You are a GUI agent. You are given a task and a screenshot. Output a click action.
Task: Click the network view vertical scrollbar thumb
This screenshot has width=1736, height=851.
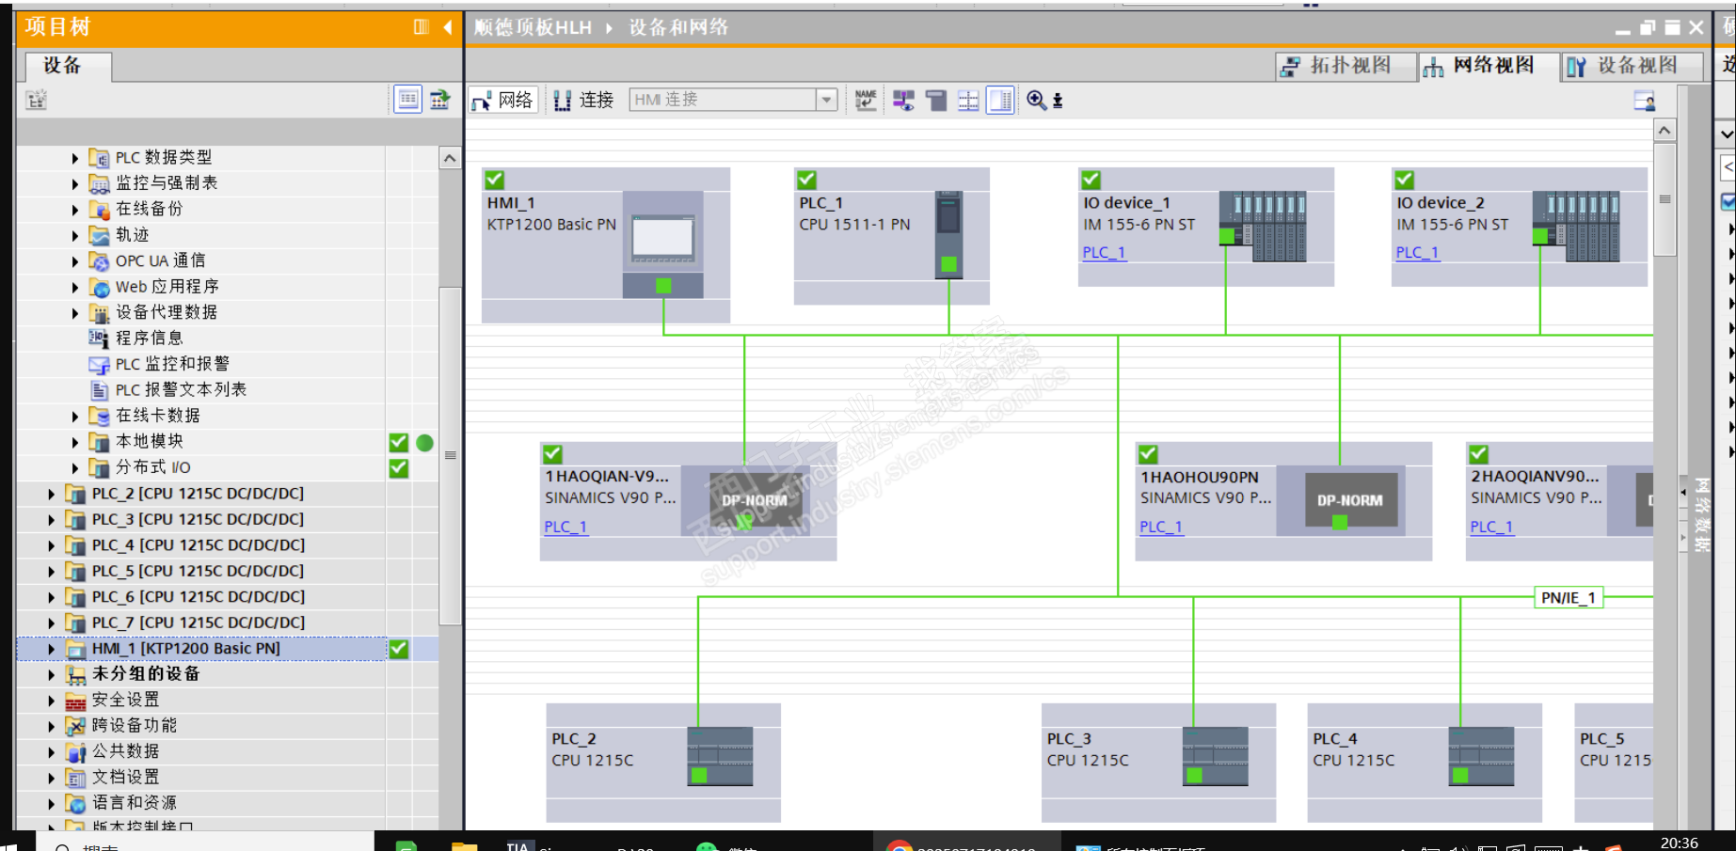point(1664,199)
